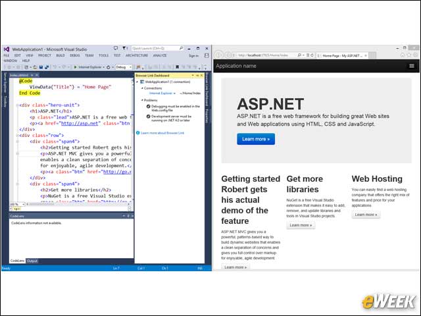This screenshot has height=316, width=421.
Task: Open the Internet Explorer connection dropdown
Action: [174, 93]
